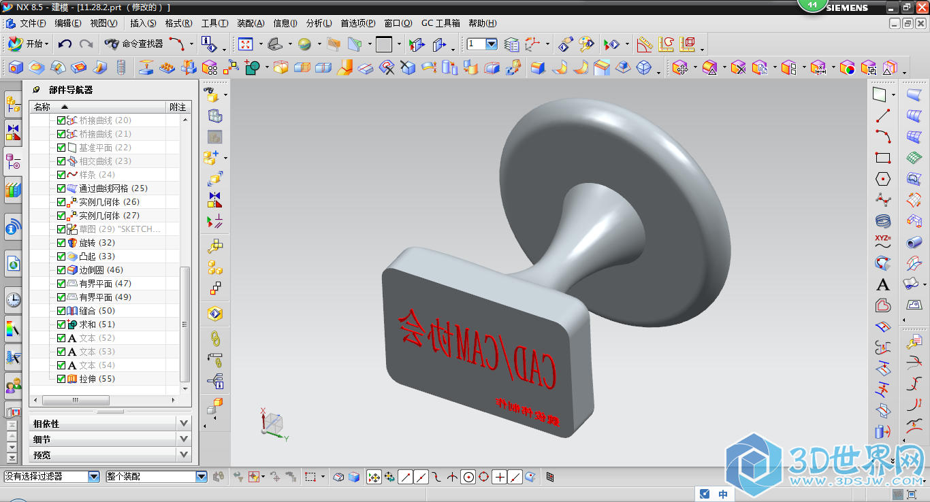The image size is (930, 502).
Task: Sort by the 名称 column header
Action: point(98,107)
